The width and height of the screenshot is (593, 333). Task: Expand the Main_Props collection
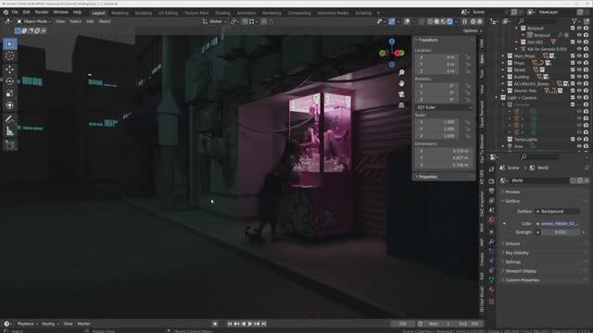pos(503,55)
